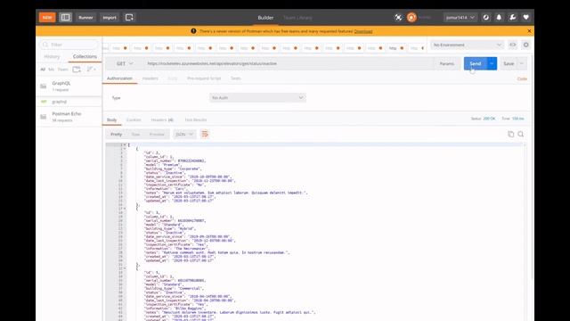Open the JSON format dropdown
570x321 pixels.
184,135
